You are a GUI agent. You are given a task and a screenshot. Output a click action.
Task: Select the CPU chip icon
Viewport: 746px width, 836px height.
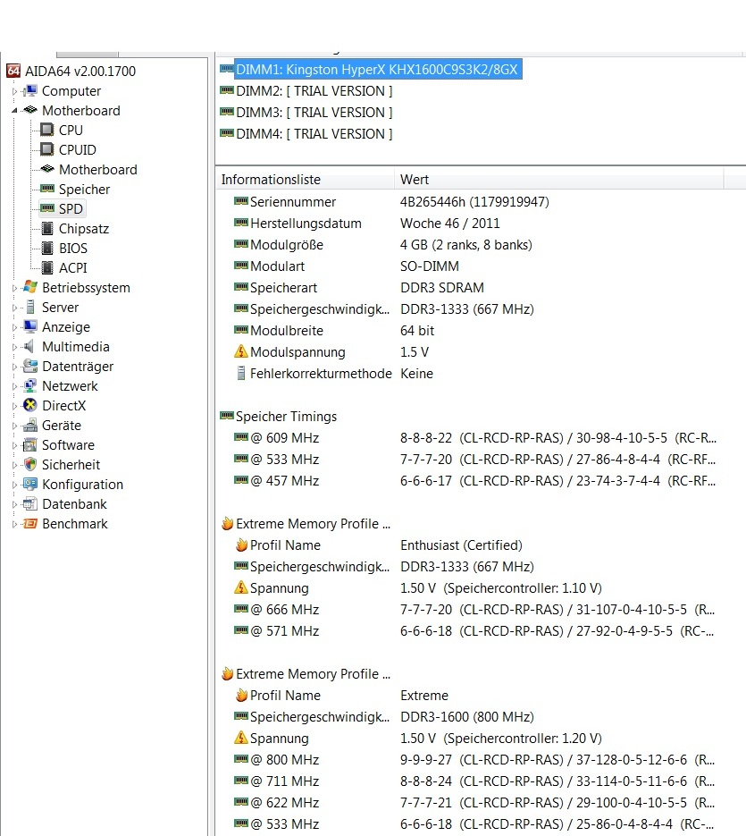[x=47, y=130]
